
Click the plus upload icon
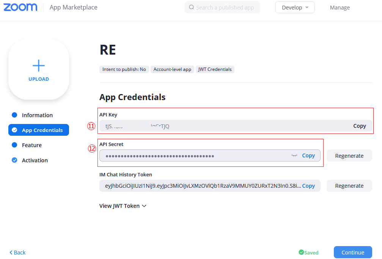point(39,66)
